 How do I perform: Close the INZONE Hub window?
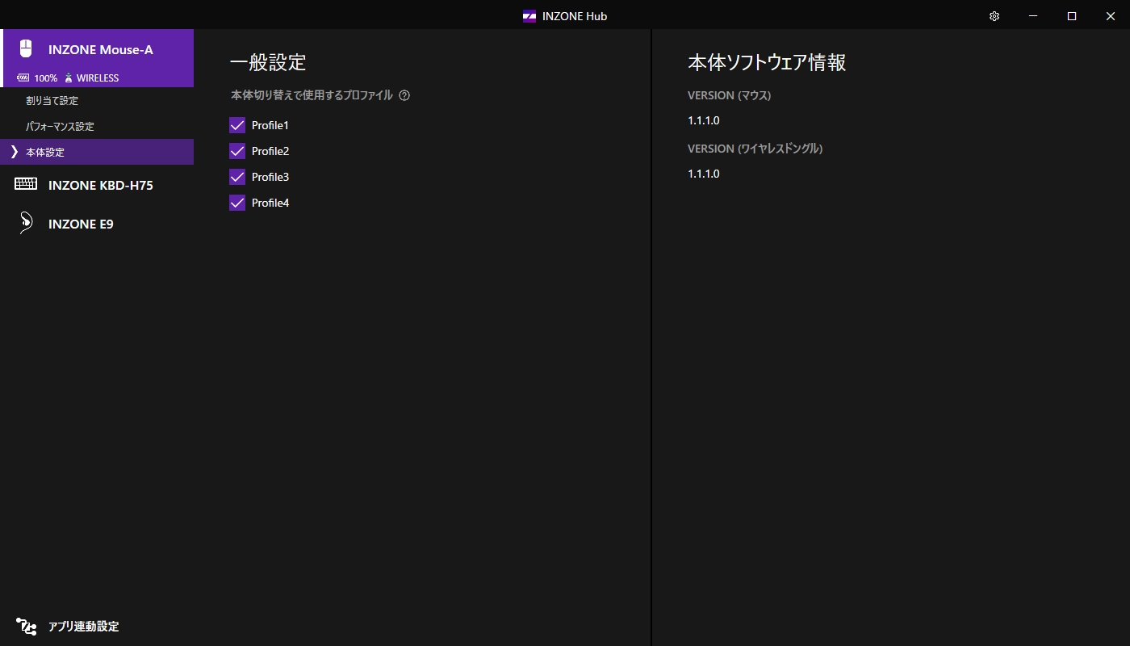[1111, 16]
